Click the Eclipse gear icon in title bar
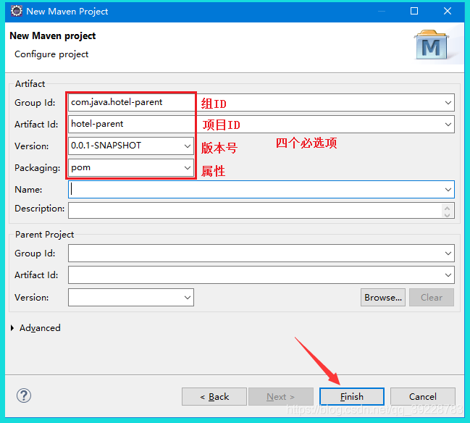470x423 pixels. coord(17,11)
